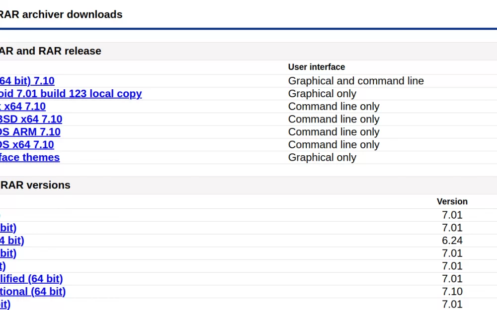
Task: Select 'Graphical only' in the build 123 row
Action: click(x=322, y=94)
